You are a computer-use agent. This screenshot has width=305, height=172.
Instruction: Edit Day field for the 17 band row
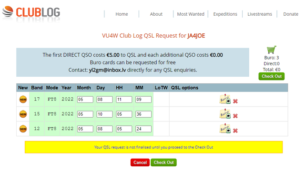click(105, 100)
